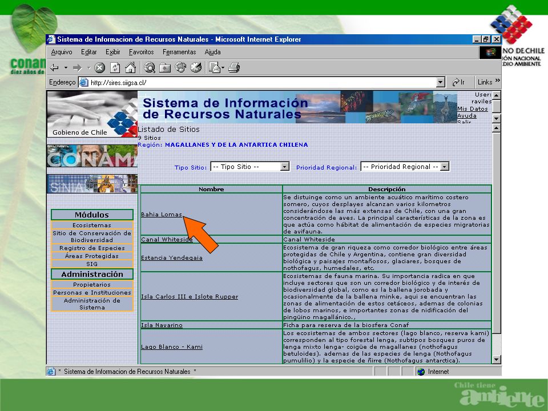
Task: Open the Canal Whiteside site link
Action: (x=167, y=239)
